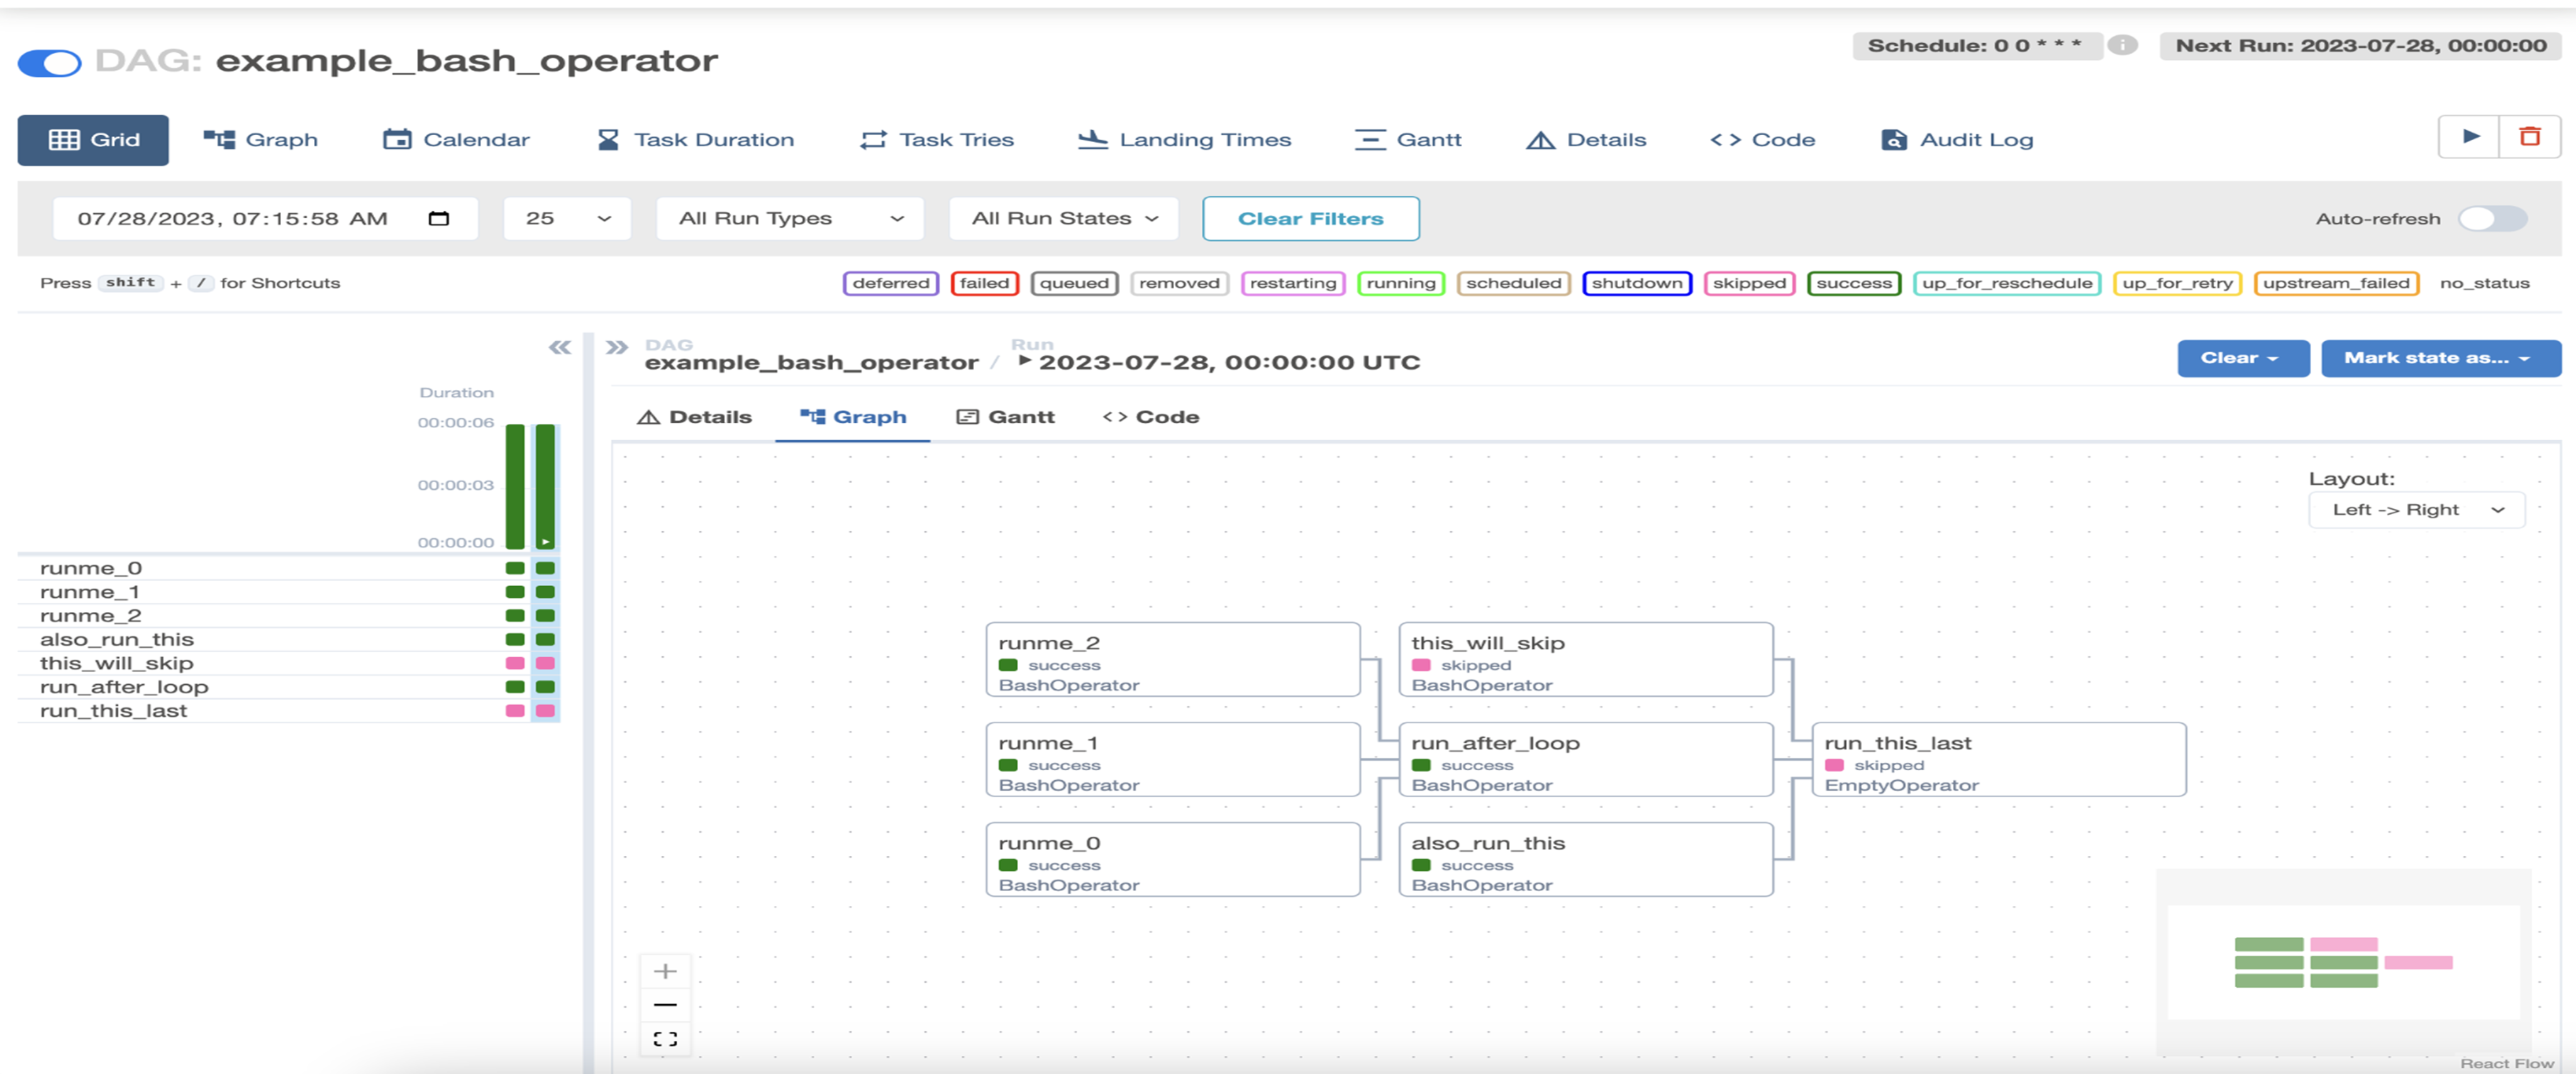Switch to the Gantt tab in run panel
The width and height of the screenshot is (2576, 1074).
click(x=1006, y=417)
